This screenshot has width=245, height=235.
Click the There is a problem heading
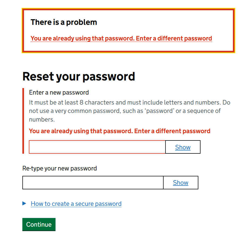click(64, 22)
